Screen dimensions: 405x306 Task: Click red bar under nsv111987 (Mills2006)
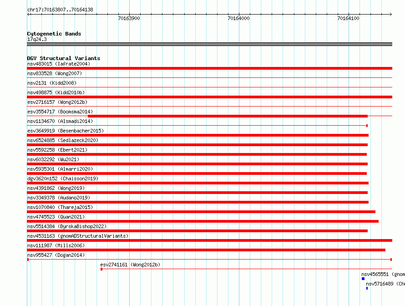206,250
